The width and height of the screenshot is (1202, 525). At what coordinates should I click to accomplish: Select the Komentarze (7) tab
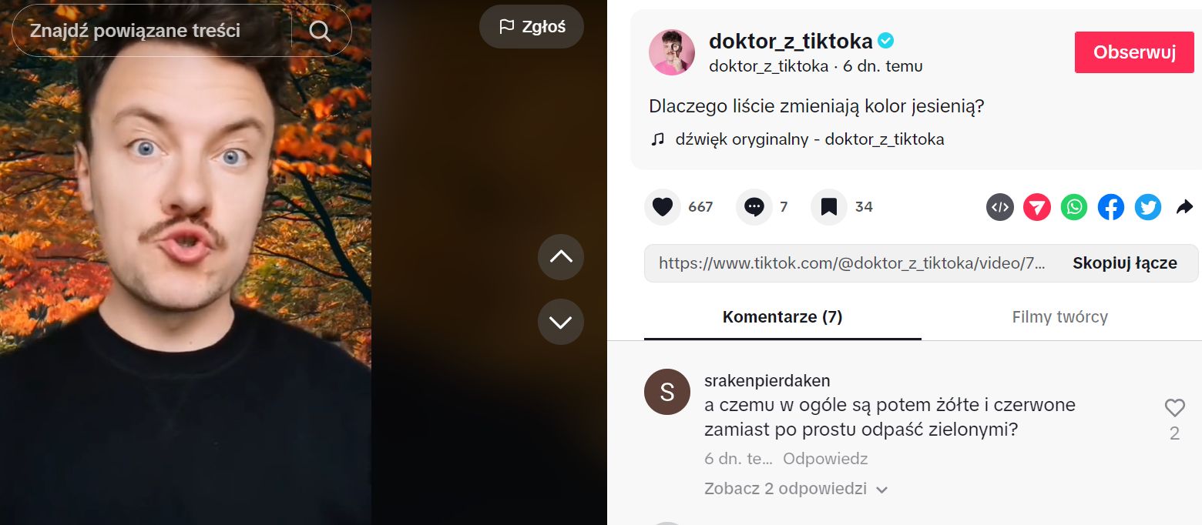click(x=783, y=316)
